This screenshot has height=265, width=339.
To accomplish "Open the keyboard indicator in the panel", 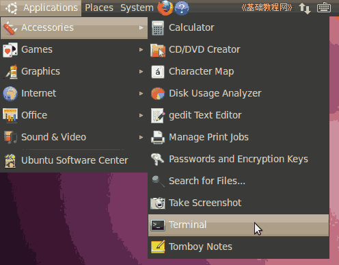I will click(324, 8).
